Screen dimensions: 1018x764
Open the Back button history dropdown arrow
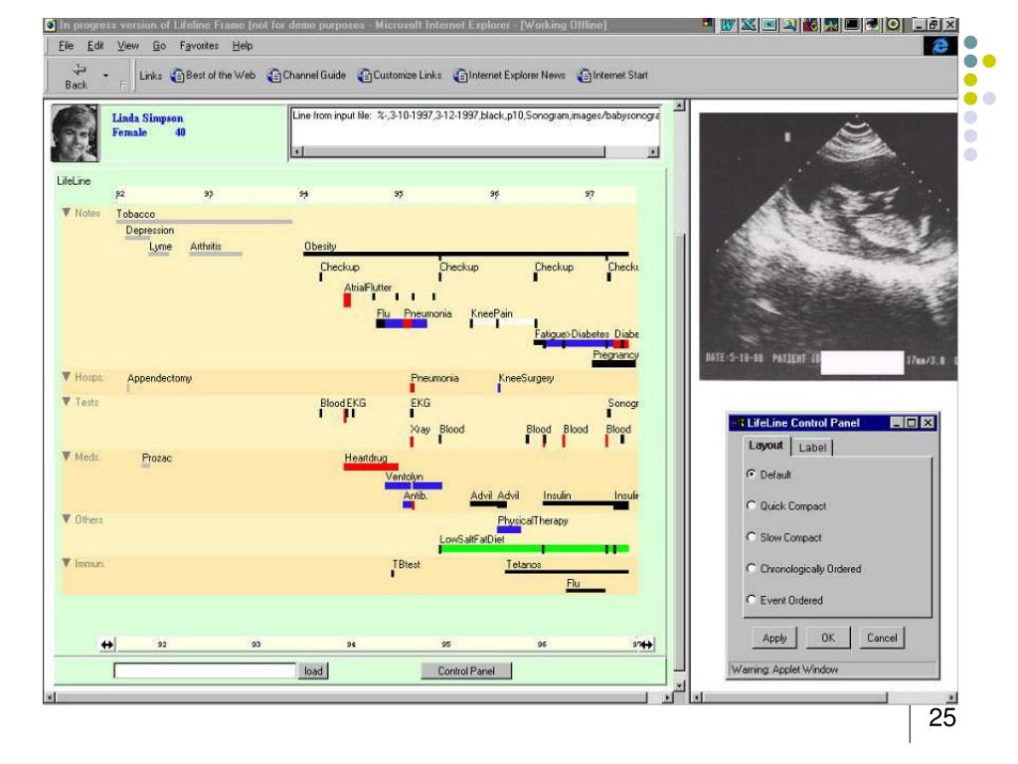pos(105,76)
